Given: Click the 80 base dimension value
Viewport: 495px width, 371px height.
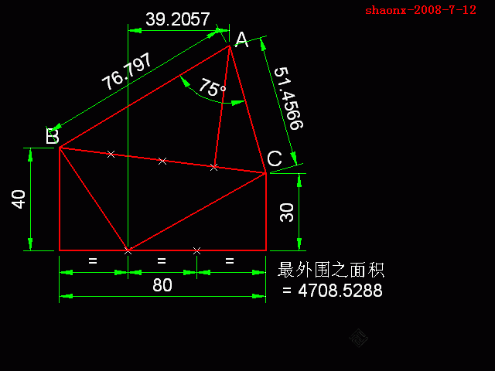Looking at the screenshot, I should coord(162,285).
